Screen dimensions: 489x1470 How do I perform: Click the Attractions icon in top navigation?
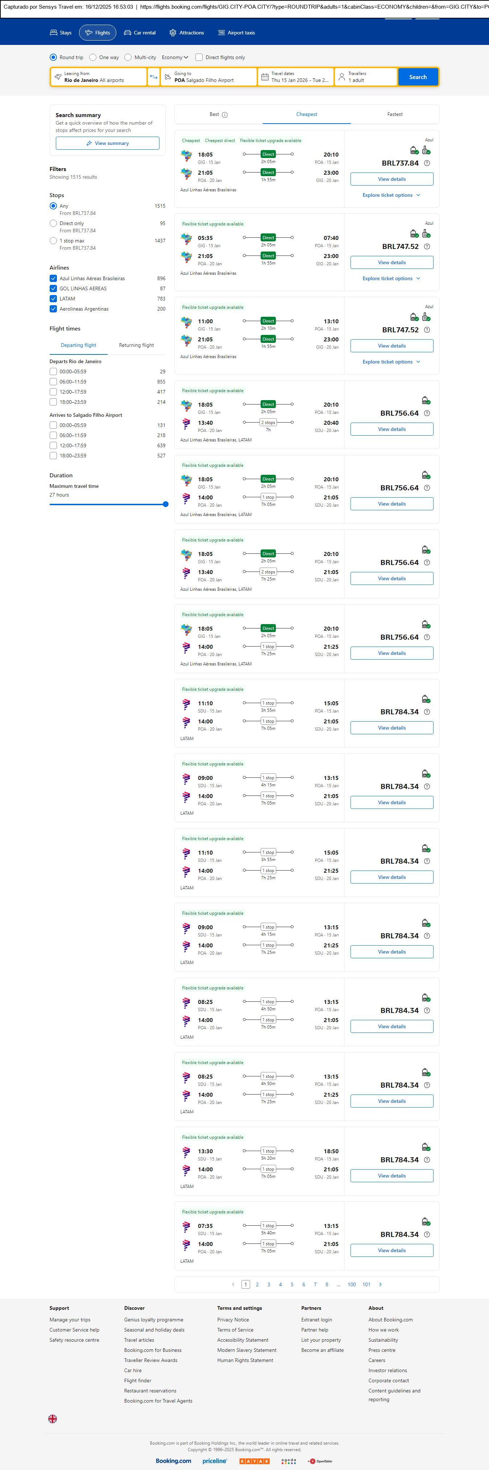[x=173, y=33]
